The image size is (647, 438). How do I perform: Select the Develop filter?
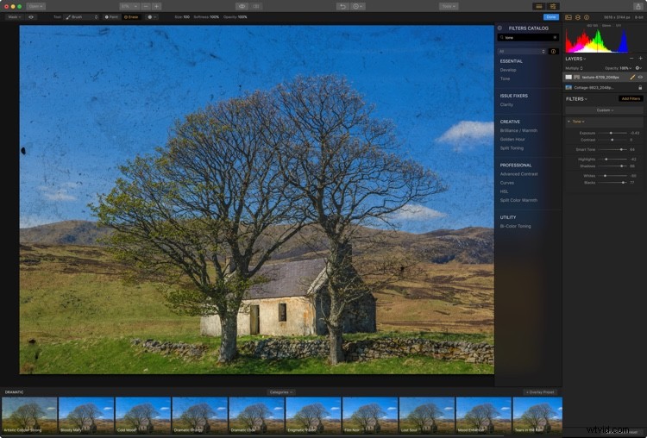point(508,70)
